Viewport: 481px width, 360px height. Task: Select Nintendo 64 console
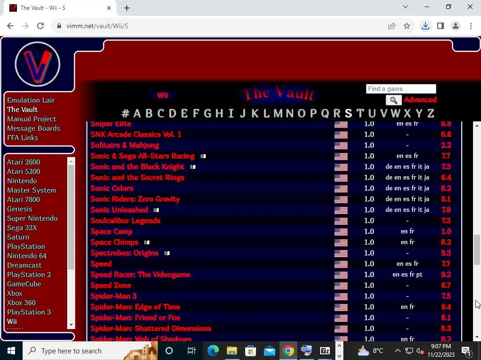point(27,255)
